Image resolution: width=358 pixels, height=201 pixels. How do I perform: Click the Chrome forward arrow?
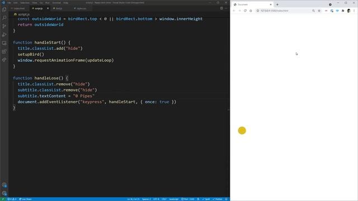[x=239, y=11]
